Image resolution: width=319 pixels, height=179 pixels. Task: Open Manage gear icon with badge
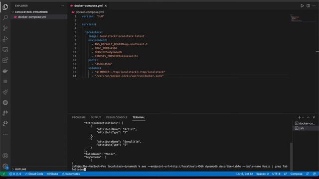pos(5,166)
